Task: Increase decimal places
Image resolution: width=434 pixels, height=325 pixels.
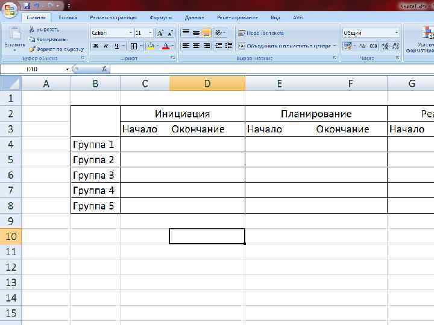Action: pos(385,46)
